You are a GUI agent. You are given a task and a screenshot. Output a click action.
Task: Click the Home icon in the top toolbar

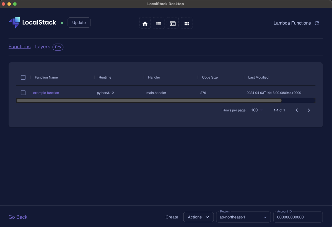pos(145,23)
